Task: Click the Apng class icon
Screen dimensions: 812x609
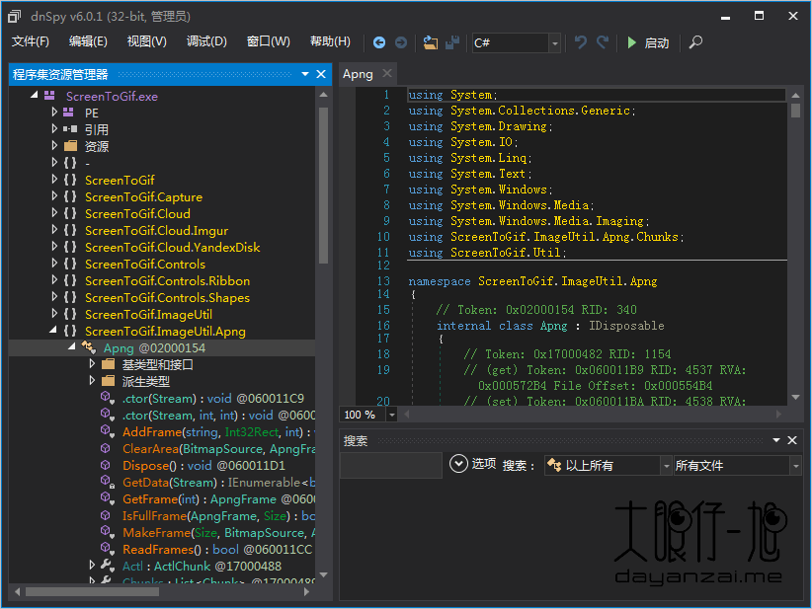Action: click(x=89, y=347)
